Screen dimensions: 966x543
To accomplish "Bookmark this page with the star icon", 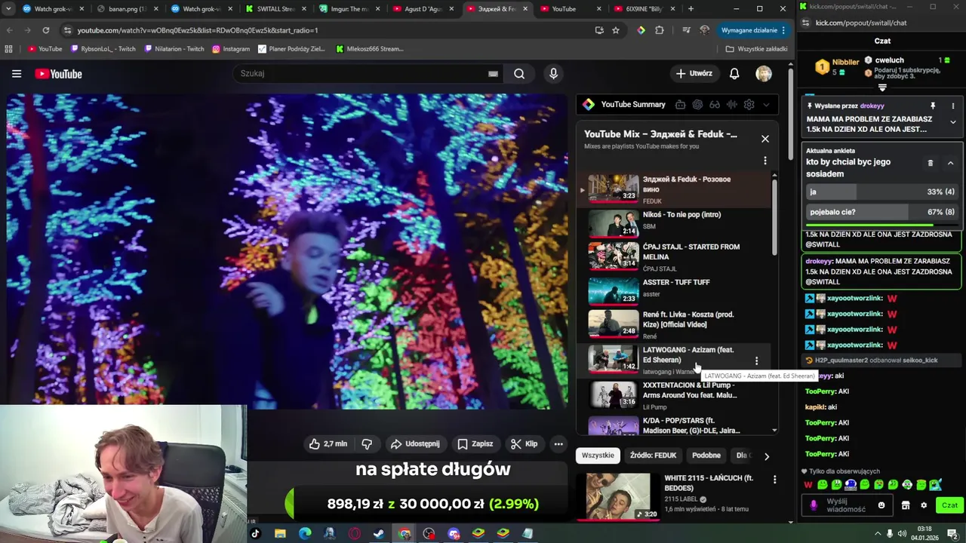I will (x=616, y=30).
